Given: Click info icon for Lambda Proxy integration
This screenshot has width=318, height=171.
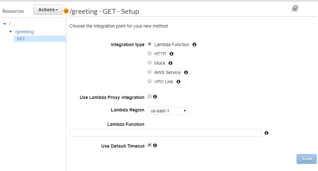Looking at the screenshot, I should [x=155, y=97].
